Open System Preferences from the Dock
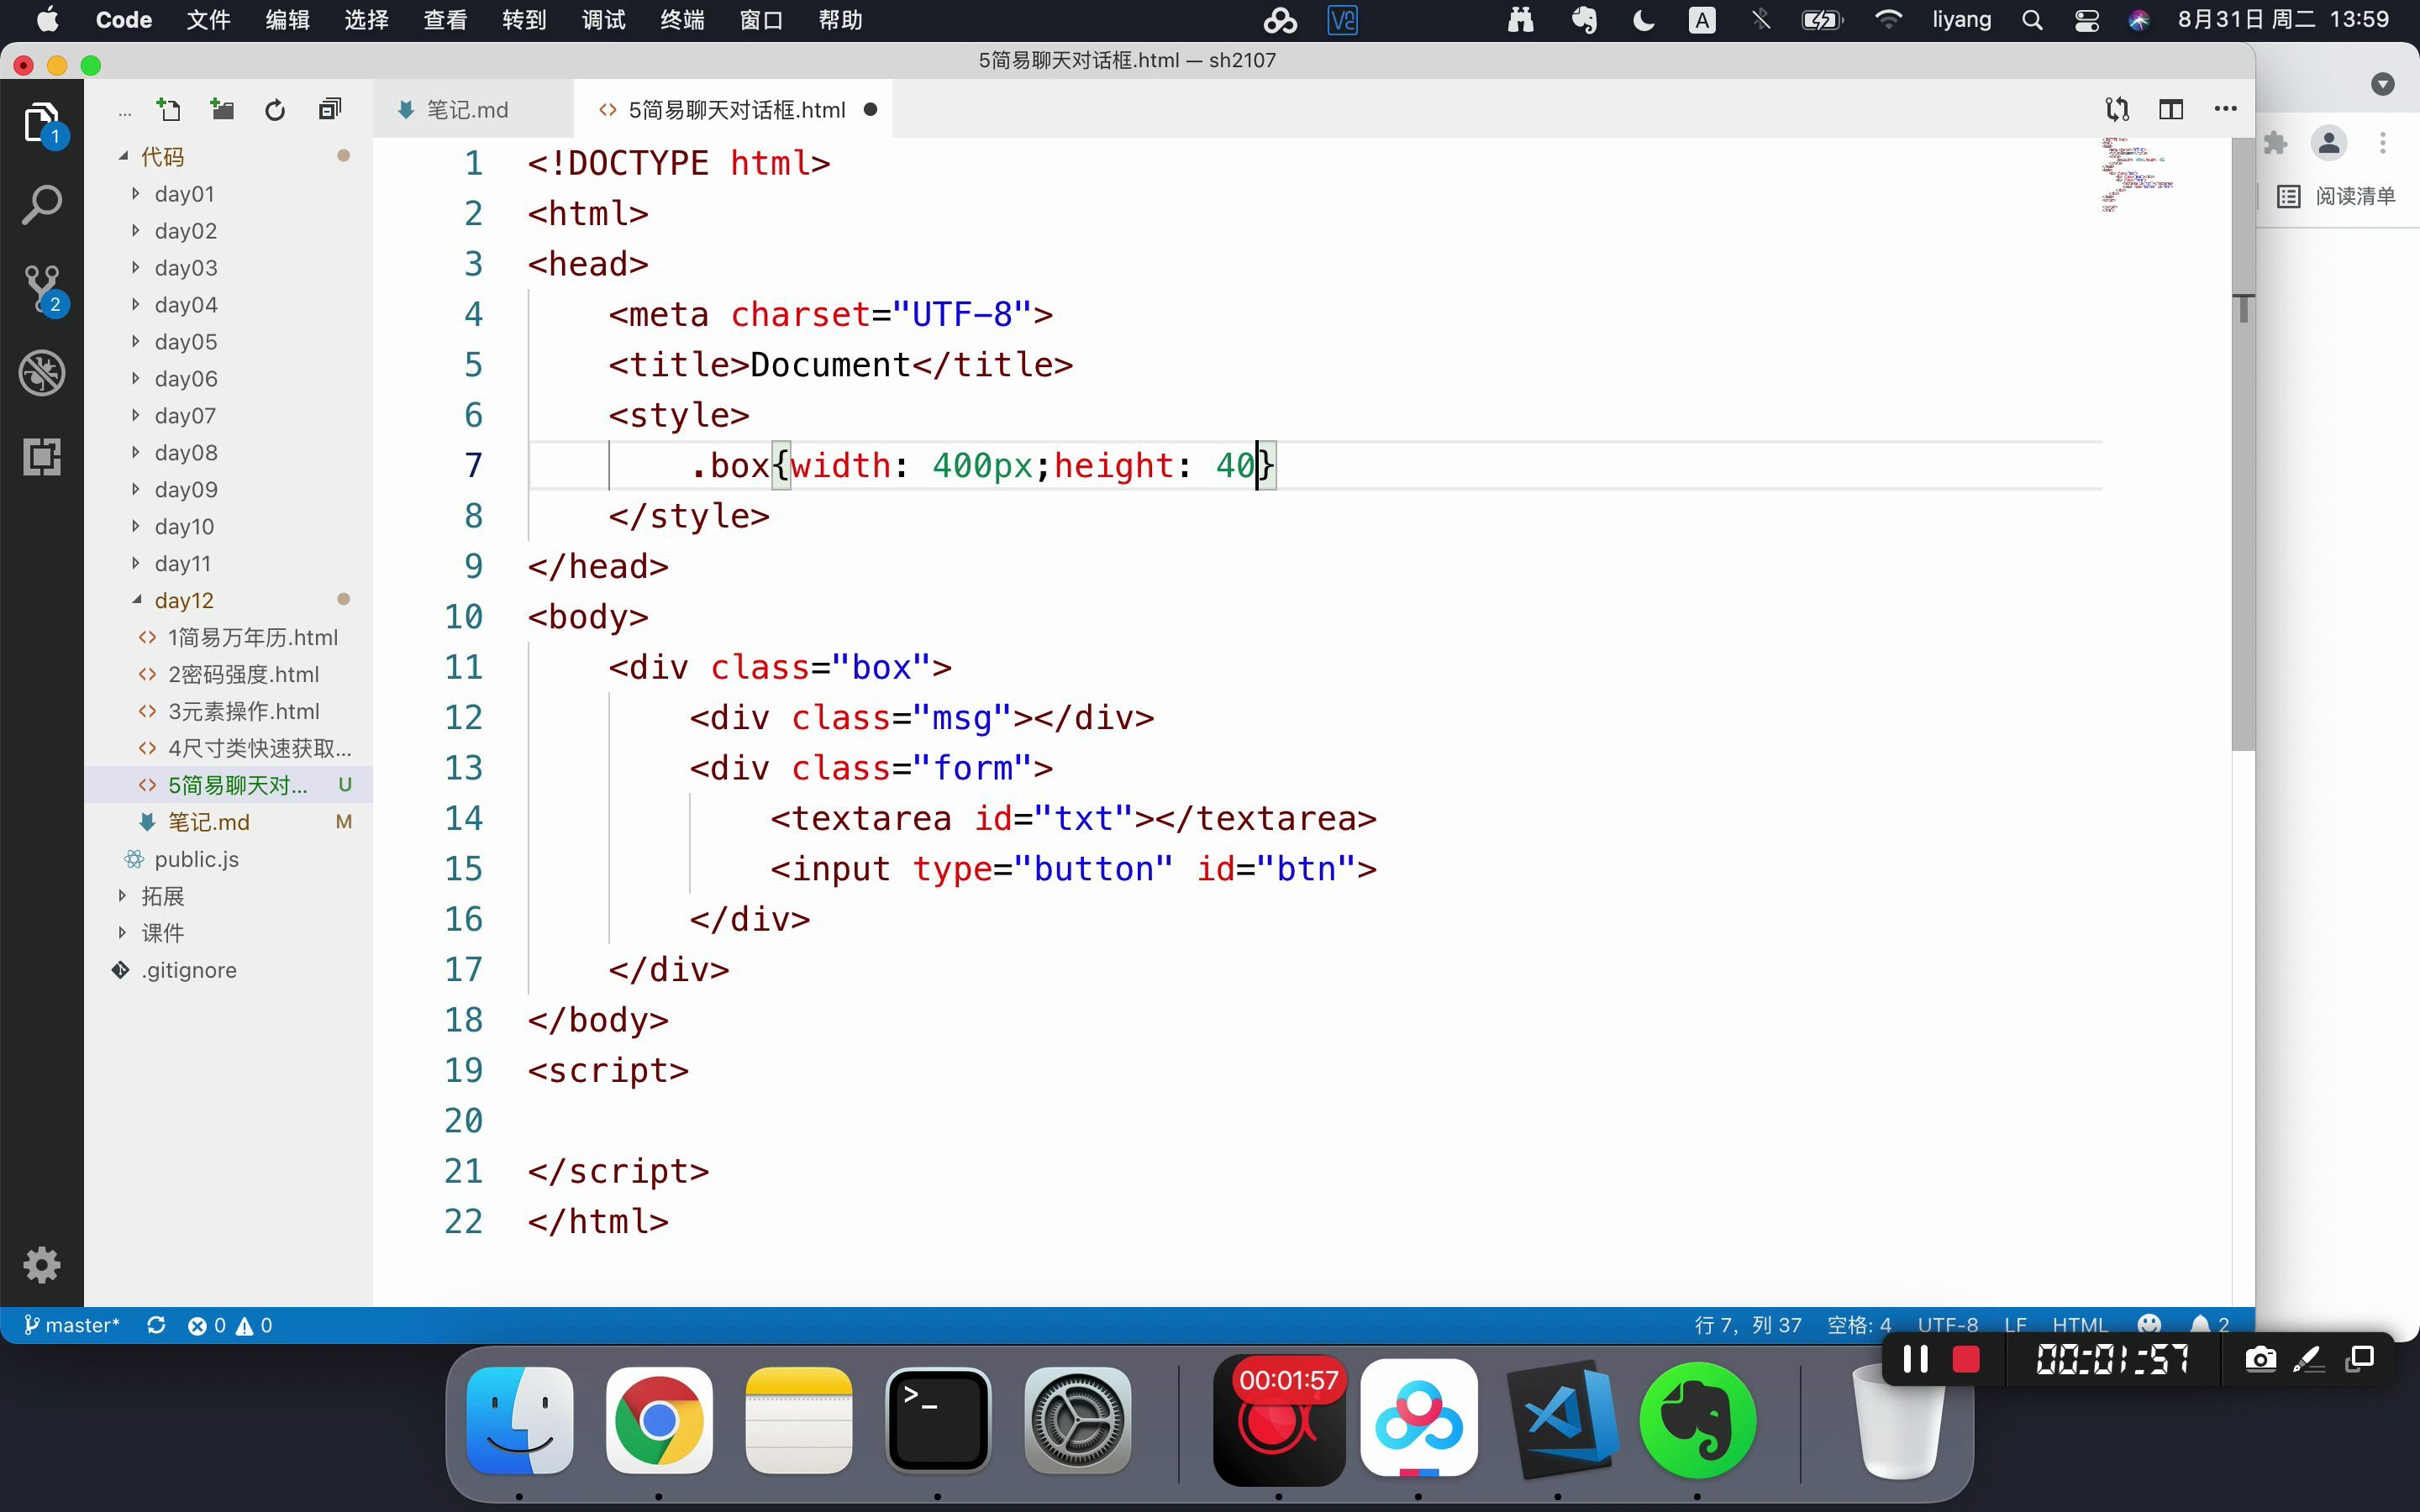This screenshot has width=2420, height=1512. (1078, 1420)
